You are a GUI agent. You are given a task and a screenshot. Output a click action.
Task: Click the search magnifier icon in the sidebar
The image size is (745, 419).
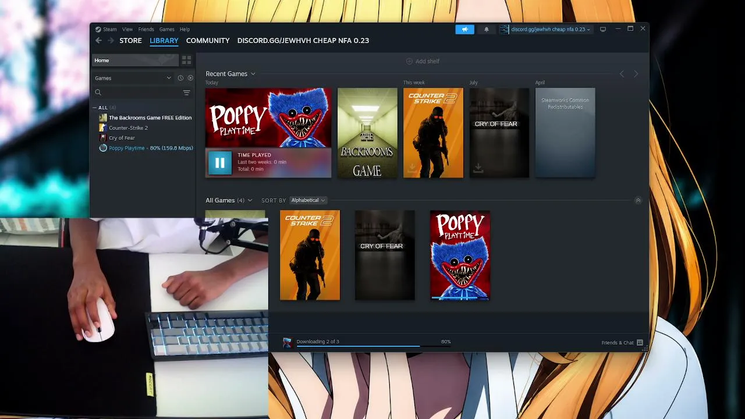98,93
